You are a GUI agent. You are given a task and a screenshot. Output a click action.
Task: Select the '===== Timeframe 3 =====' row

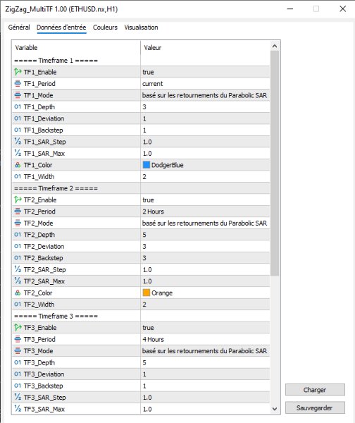point(141,316)
